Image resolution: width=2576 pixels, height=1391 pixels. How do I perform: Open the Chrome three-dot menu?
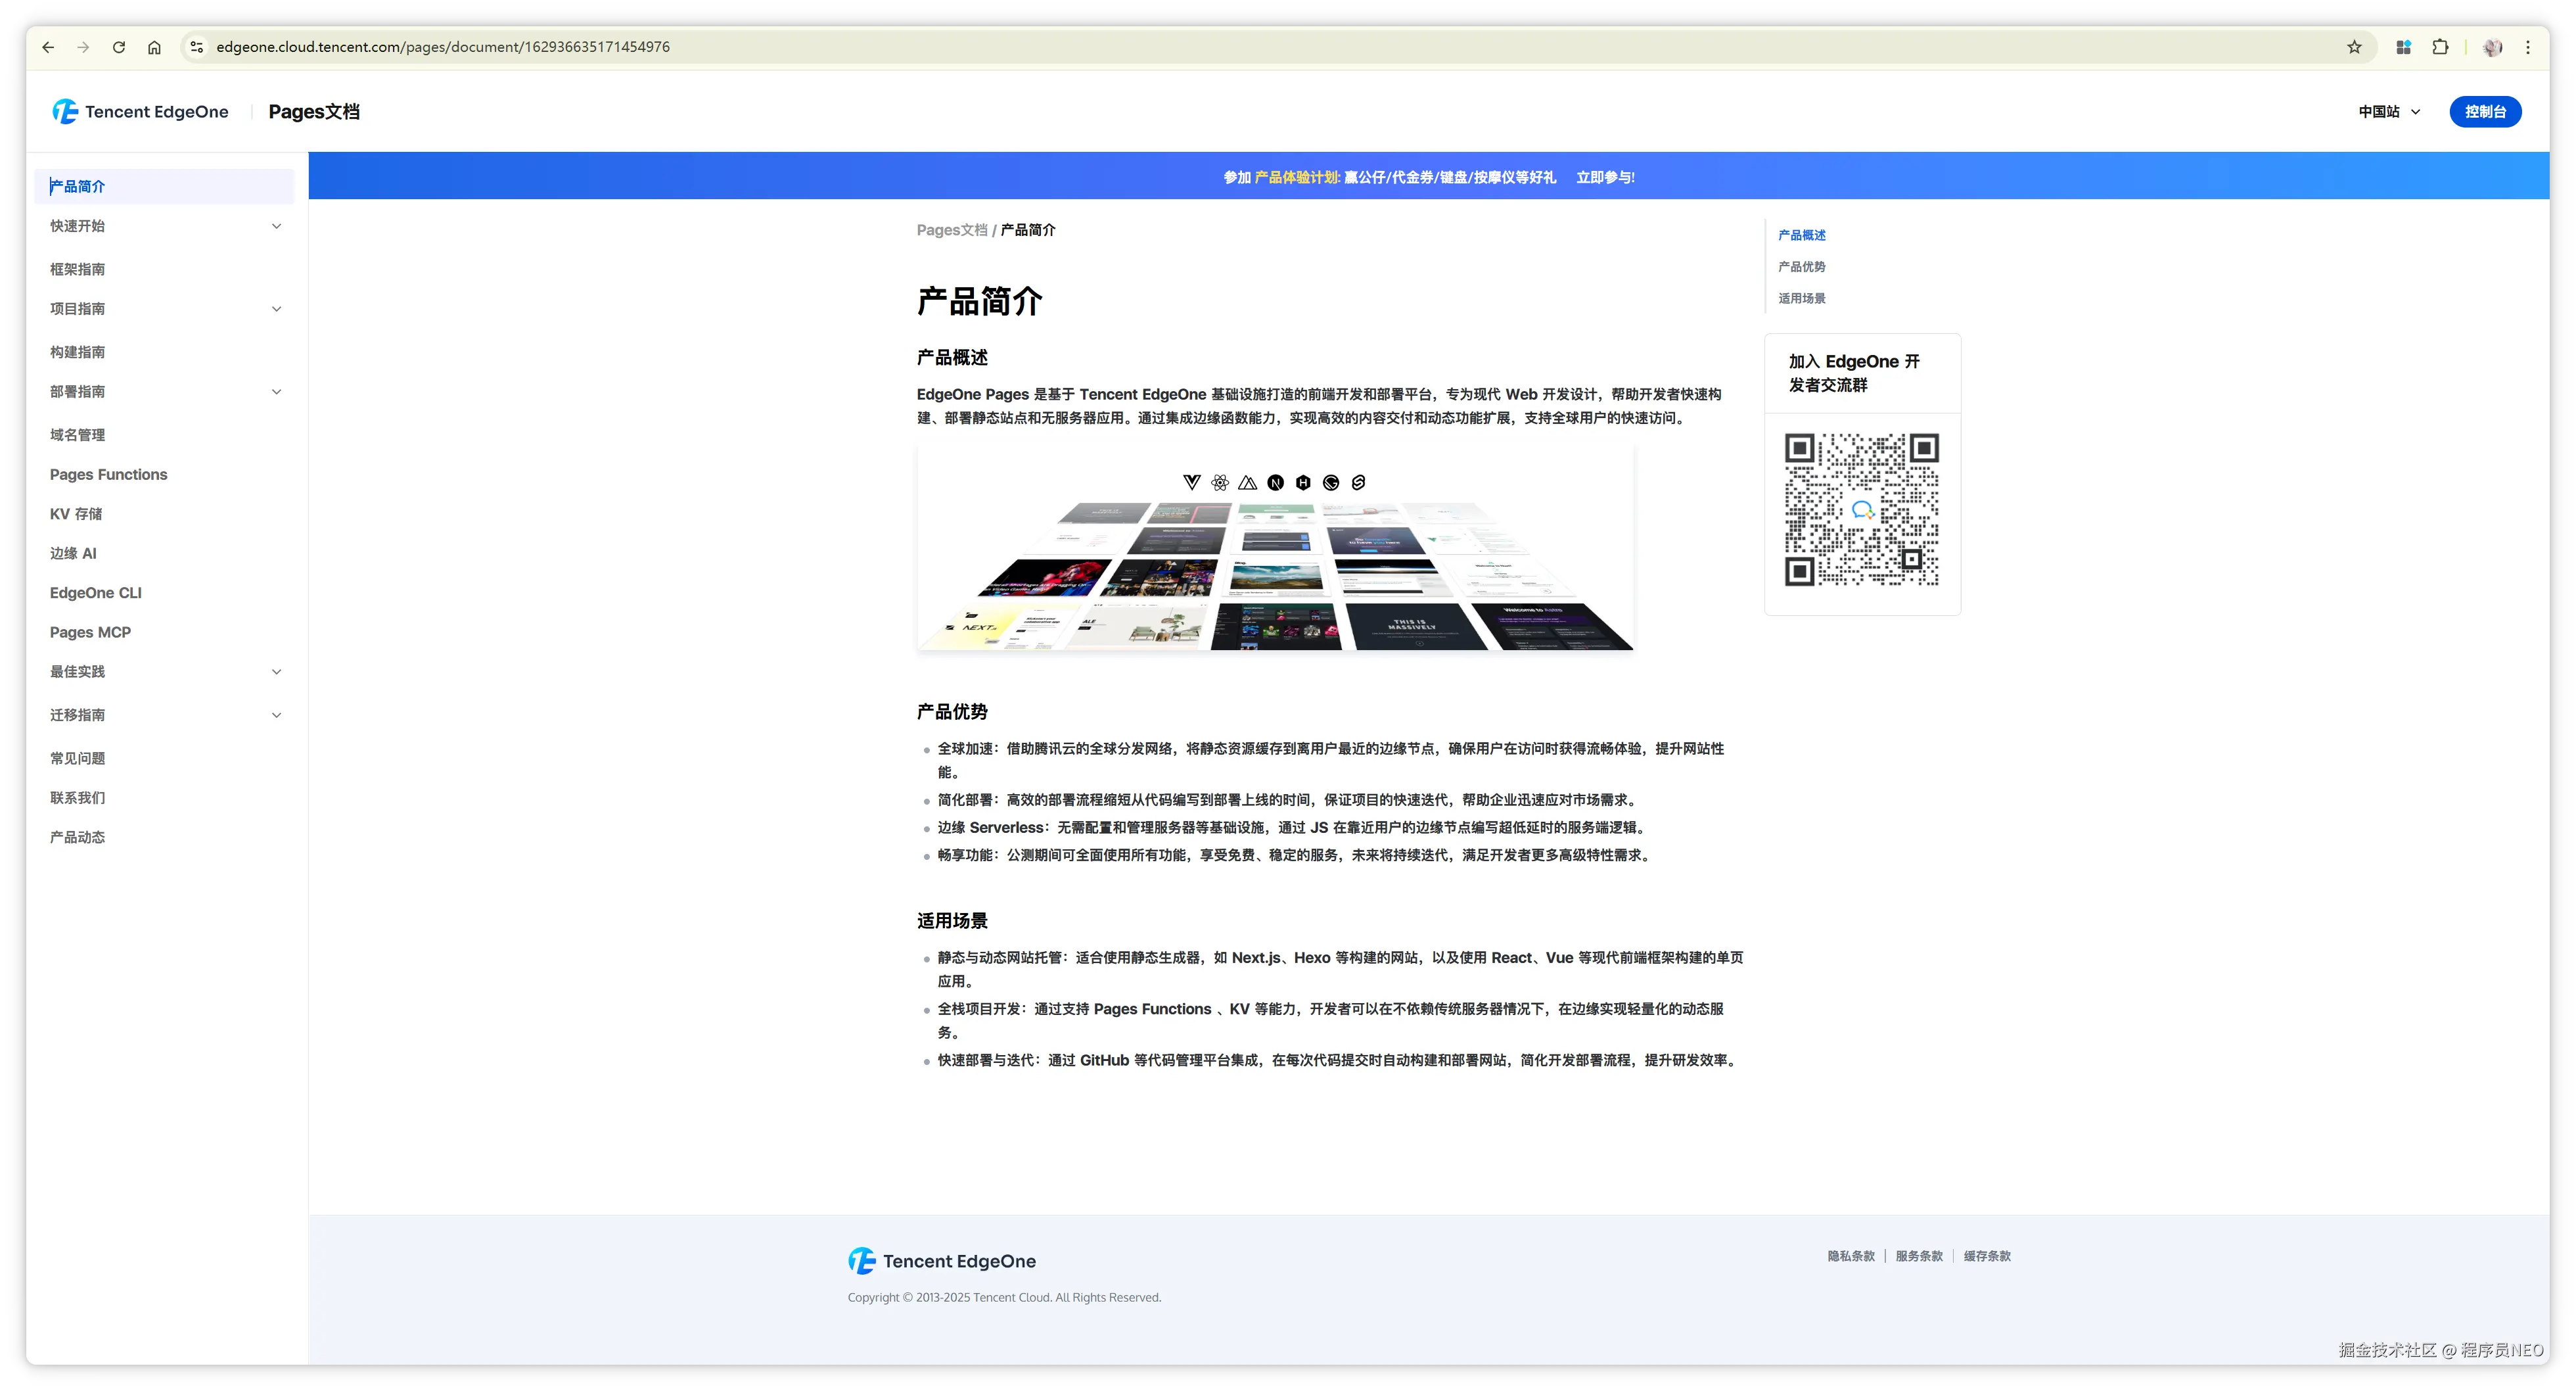pyautogui.click(x=2528, y=47)
